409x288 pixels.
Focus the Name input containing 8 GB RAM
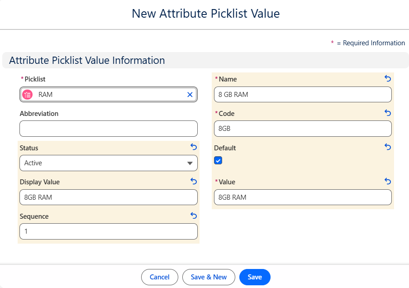302,95
